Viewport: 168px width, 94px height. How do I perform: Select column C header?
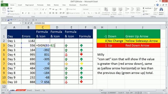(43, 27)
